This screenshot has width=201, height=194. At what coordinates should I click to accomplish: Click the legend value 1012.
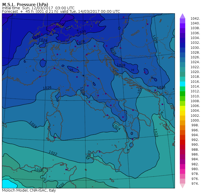tap(195, 91)
